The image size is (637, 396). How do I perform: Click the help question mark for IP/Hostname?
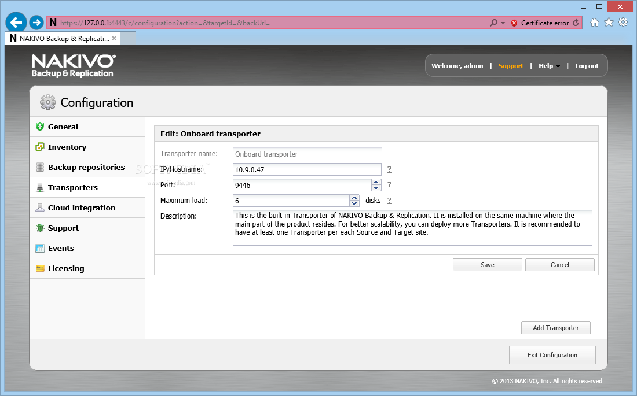389,169
